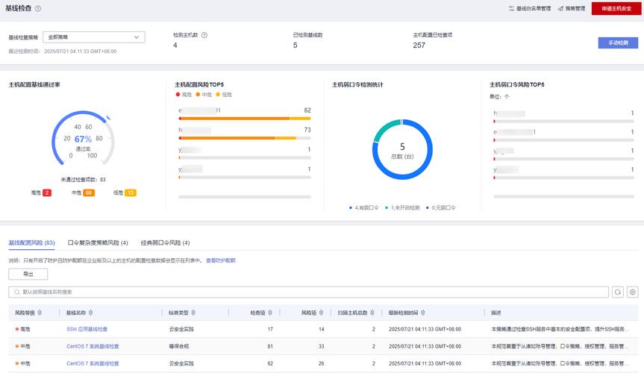Sort by 标准类型 column
Screen dimensions: 644x373
click(x=193, y=313)
